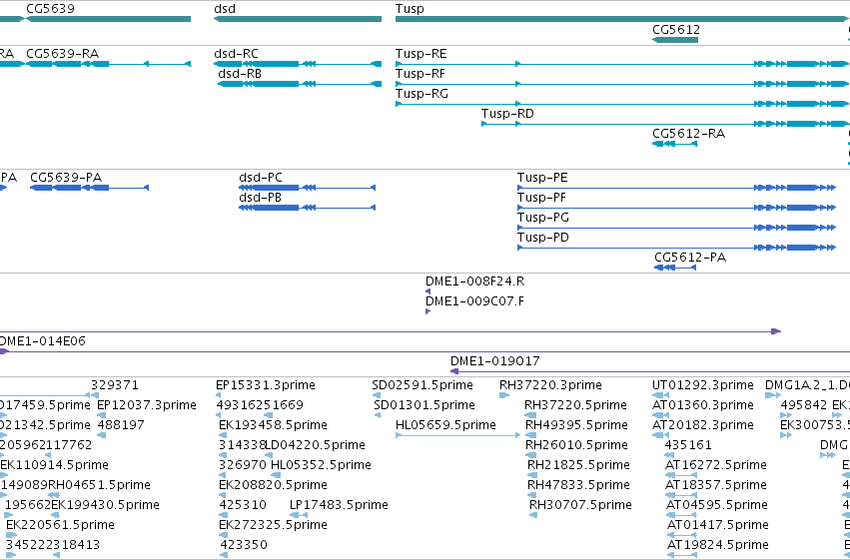Click EST 488197
Screen dimensions: 850x560
coord(121,425)
